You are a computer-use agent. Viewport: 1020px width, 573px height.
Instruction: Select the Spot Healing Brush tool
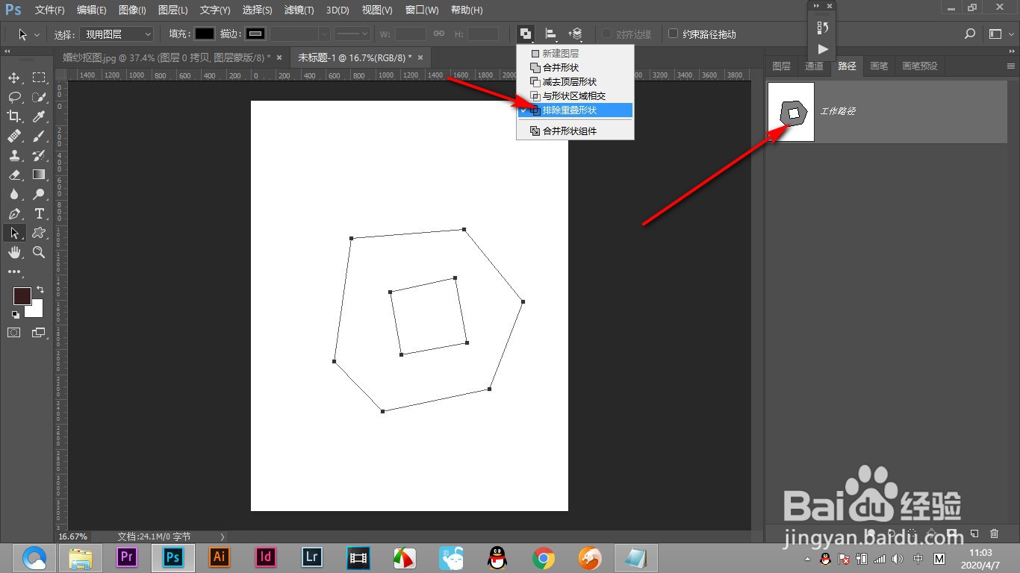click(x=14, y=136)
